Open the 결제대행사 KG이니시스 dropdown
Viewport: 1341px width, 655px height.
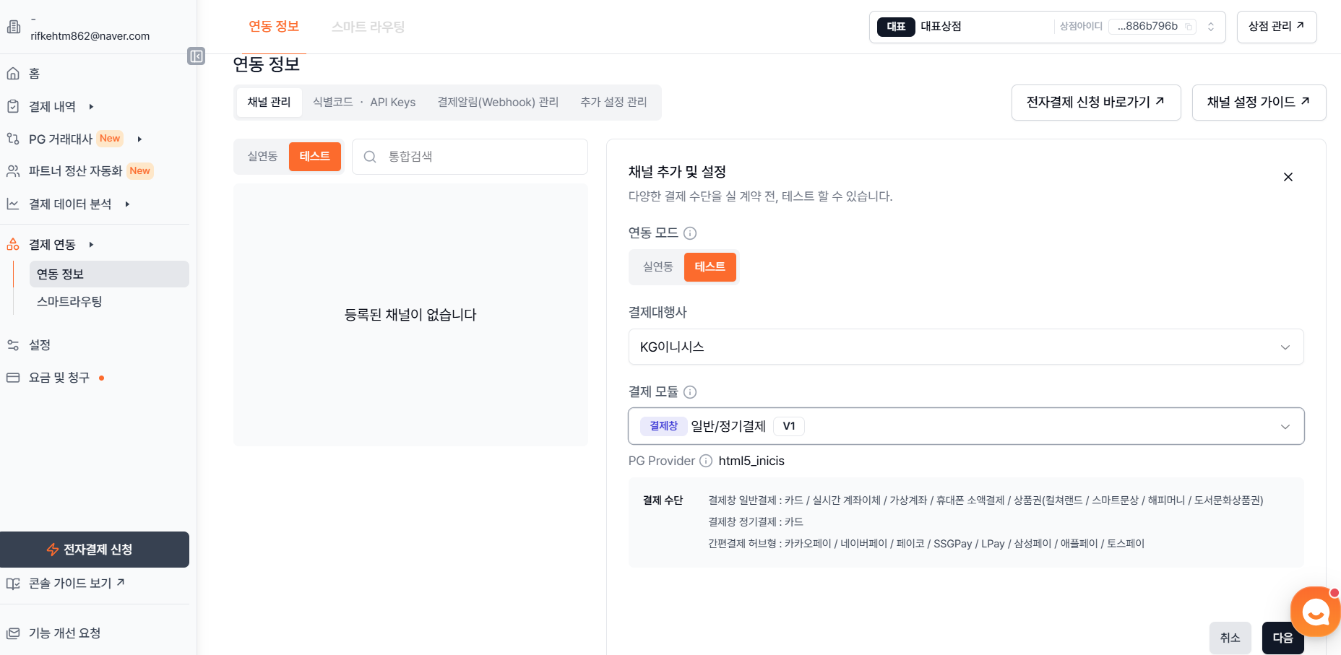[966, 347]
